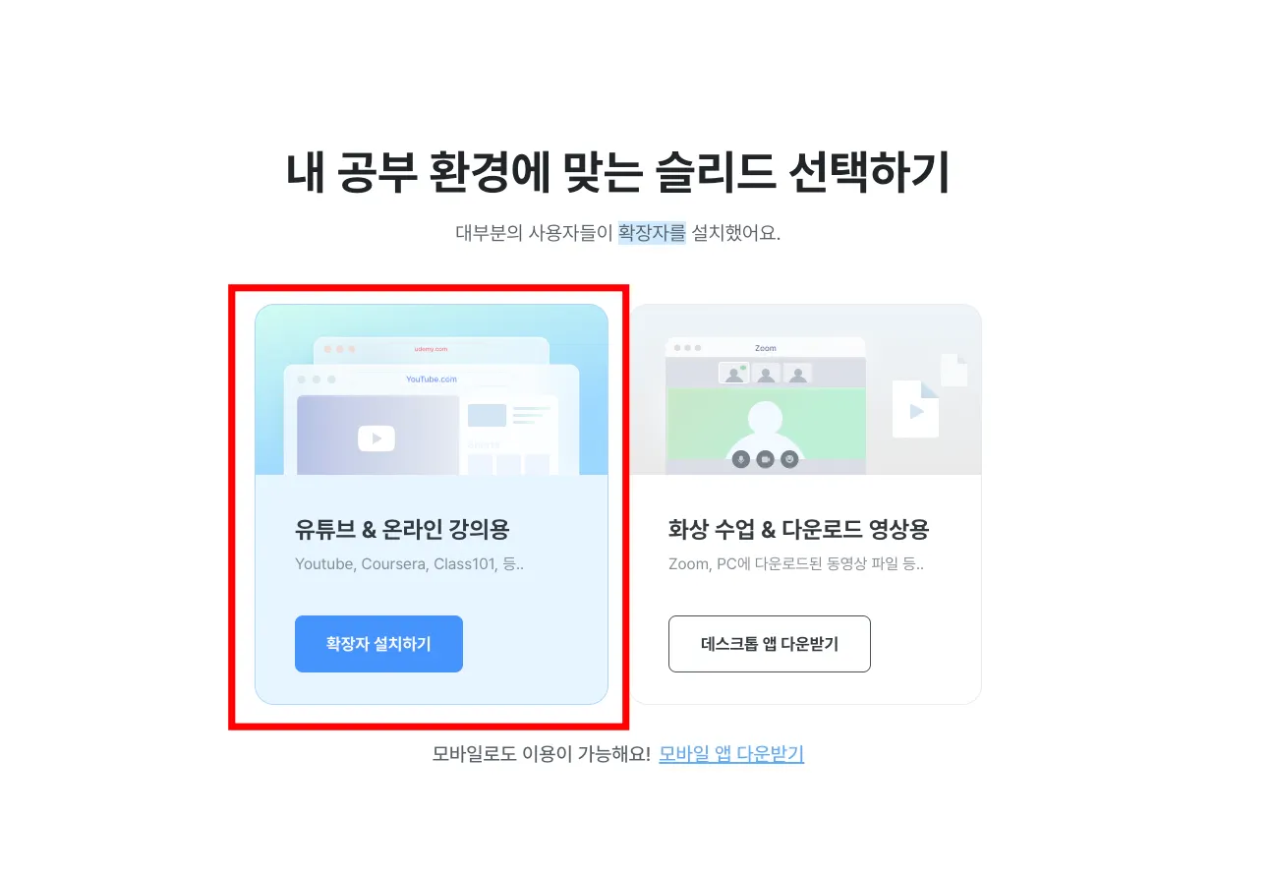This screenshot has height=875, width=1273.
Task: Click the small video thumbnail in YouTube sidebar
Action: click(x=487, y=415)
